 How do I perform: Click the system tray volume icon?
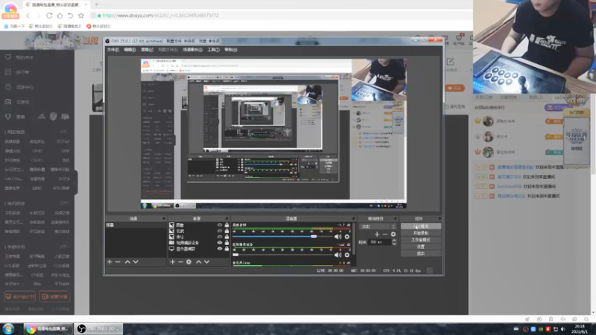click(563, 329)
